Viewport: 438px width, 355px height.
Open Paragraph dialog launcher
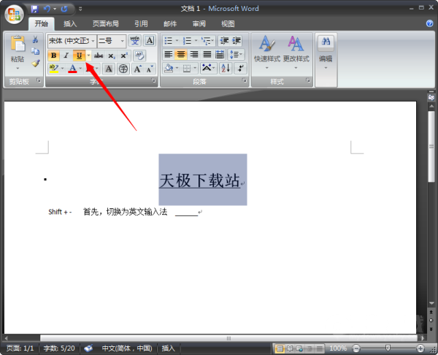(x=245, y=81)
